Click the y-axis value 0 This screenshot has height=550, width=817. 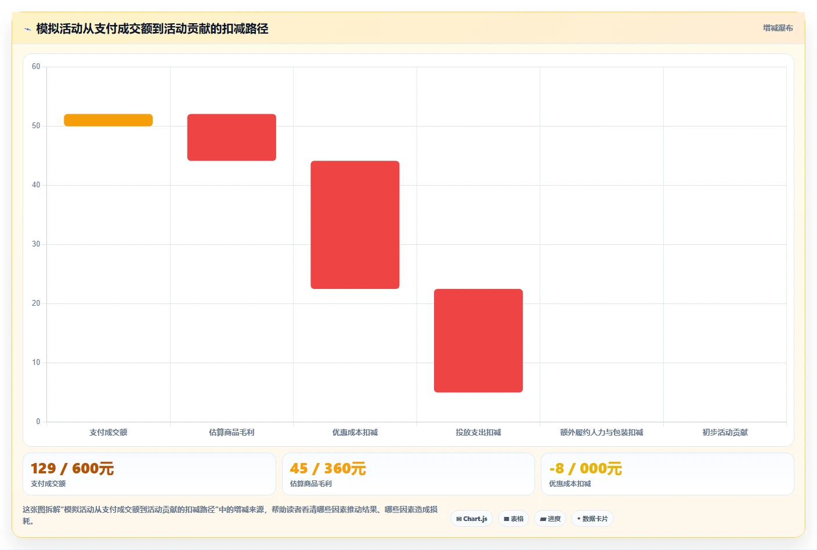(x=38, y=422)
